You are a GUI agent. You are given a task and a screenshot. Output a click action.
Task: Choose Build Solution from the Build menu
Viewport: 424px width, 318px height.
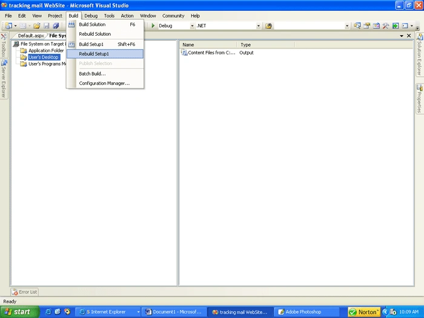pyautogui.click(x=105, y=24)
